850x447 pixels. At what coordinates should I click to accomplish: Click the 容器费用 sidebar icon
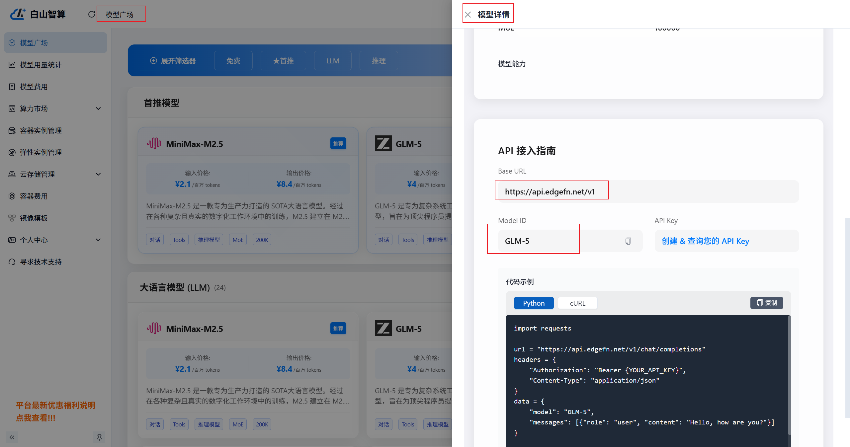pyautogui.click(x=12, y=196)
